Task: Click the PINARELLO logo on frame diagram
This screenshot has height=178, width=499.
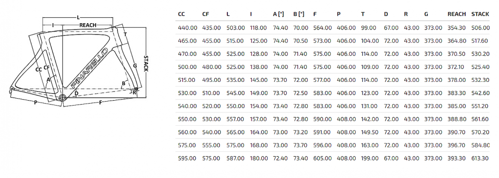Action: pos(89,68)
